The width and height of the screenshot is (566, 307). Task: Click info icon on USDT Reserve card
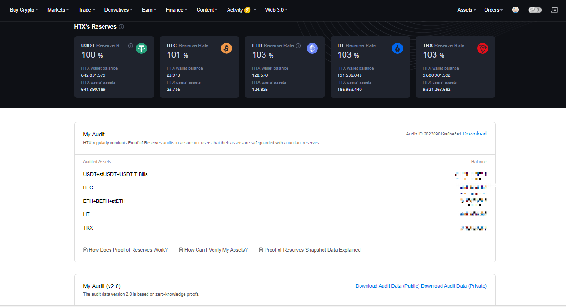[131, 46]
